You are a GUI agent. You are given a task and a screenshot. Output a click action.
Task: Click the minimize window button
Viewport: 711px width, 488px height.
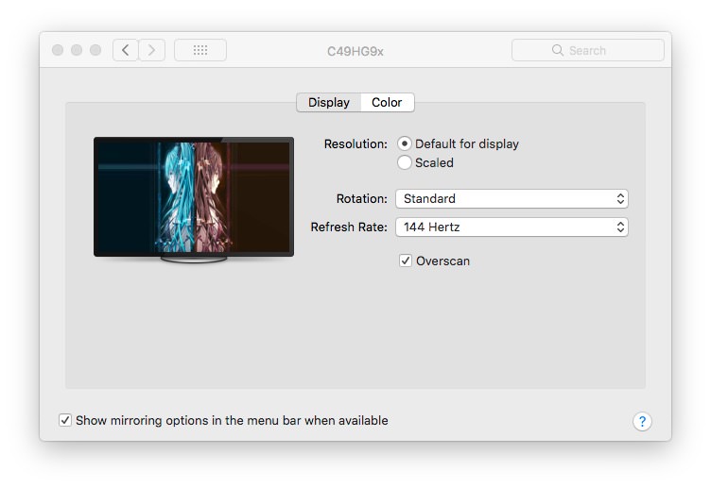tap(77, 50)
